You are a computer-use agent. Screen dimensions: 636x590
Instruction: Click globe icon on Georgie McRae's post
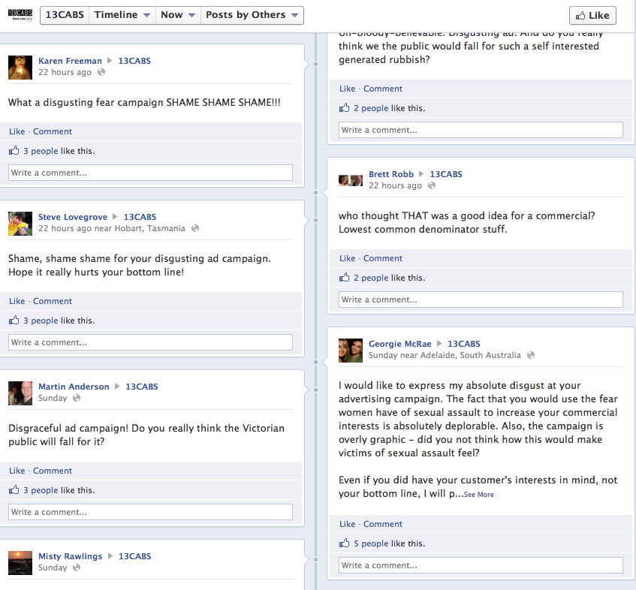point(531,355)
